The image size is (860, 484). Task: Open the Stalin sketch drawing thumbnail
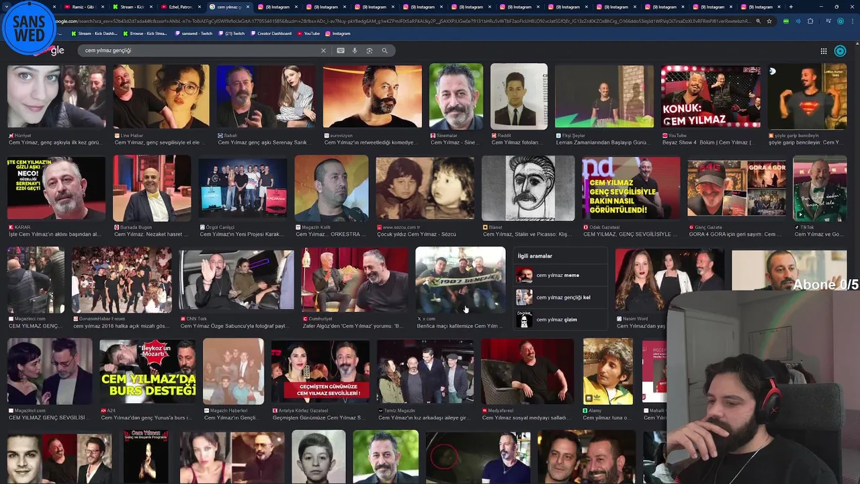(528, 188)
